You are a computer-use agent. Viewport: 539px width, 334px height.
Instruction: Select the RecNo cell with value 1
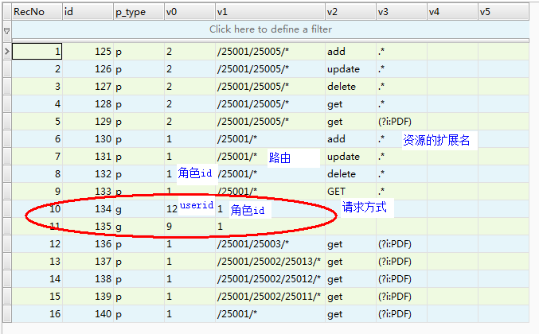37,52
